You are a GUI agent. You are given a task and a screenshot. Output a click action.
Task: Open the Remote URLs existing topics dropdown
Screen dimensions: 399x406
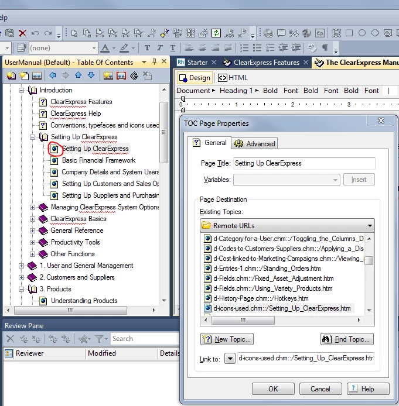[x=287, y=226]
